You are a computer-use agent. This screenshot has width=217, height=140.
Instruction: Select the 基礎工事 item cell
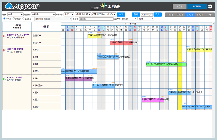(46, 43)
